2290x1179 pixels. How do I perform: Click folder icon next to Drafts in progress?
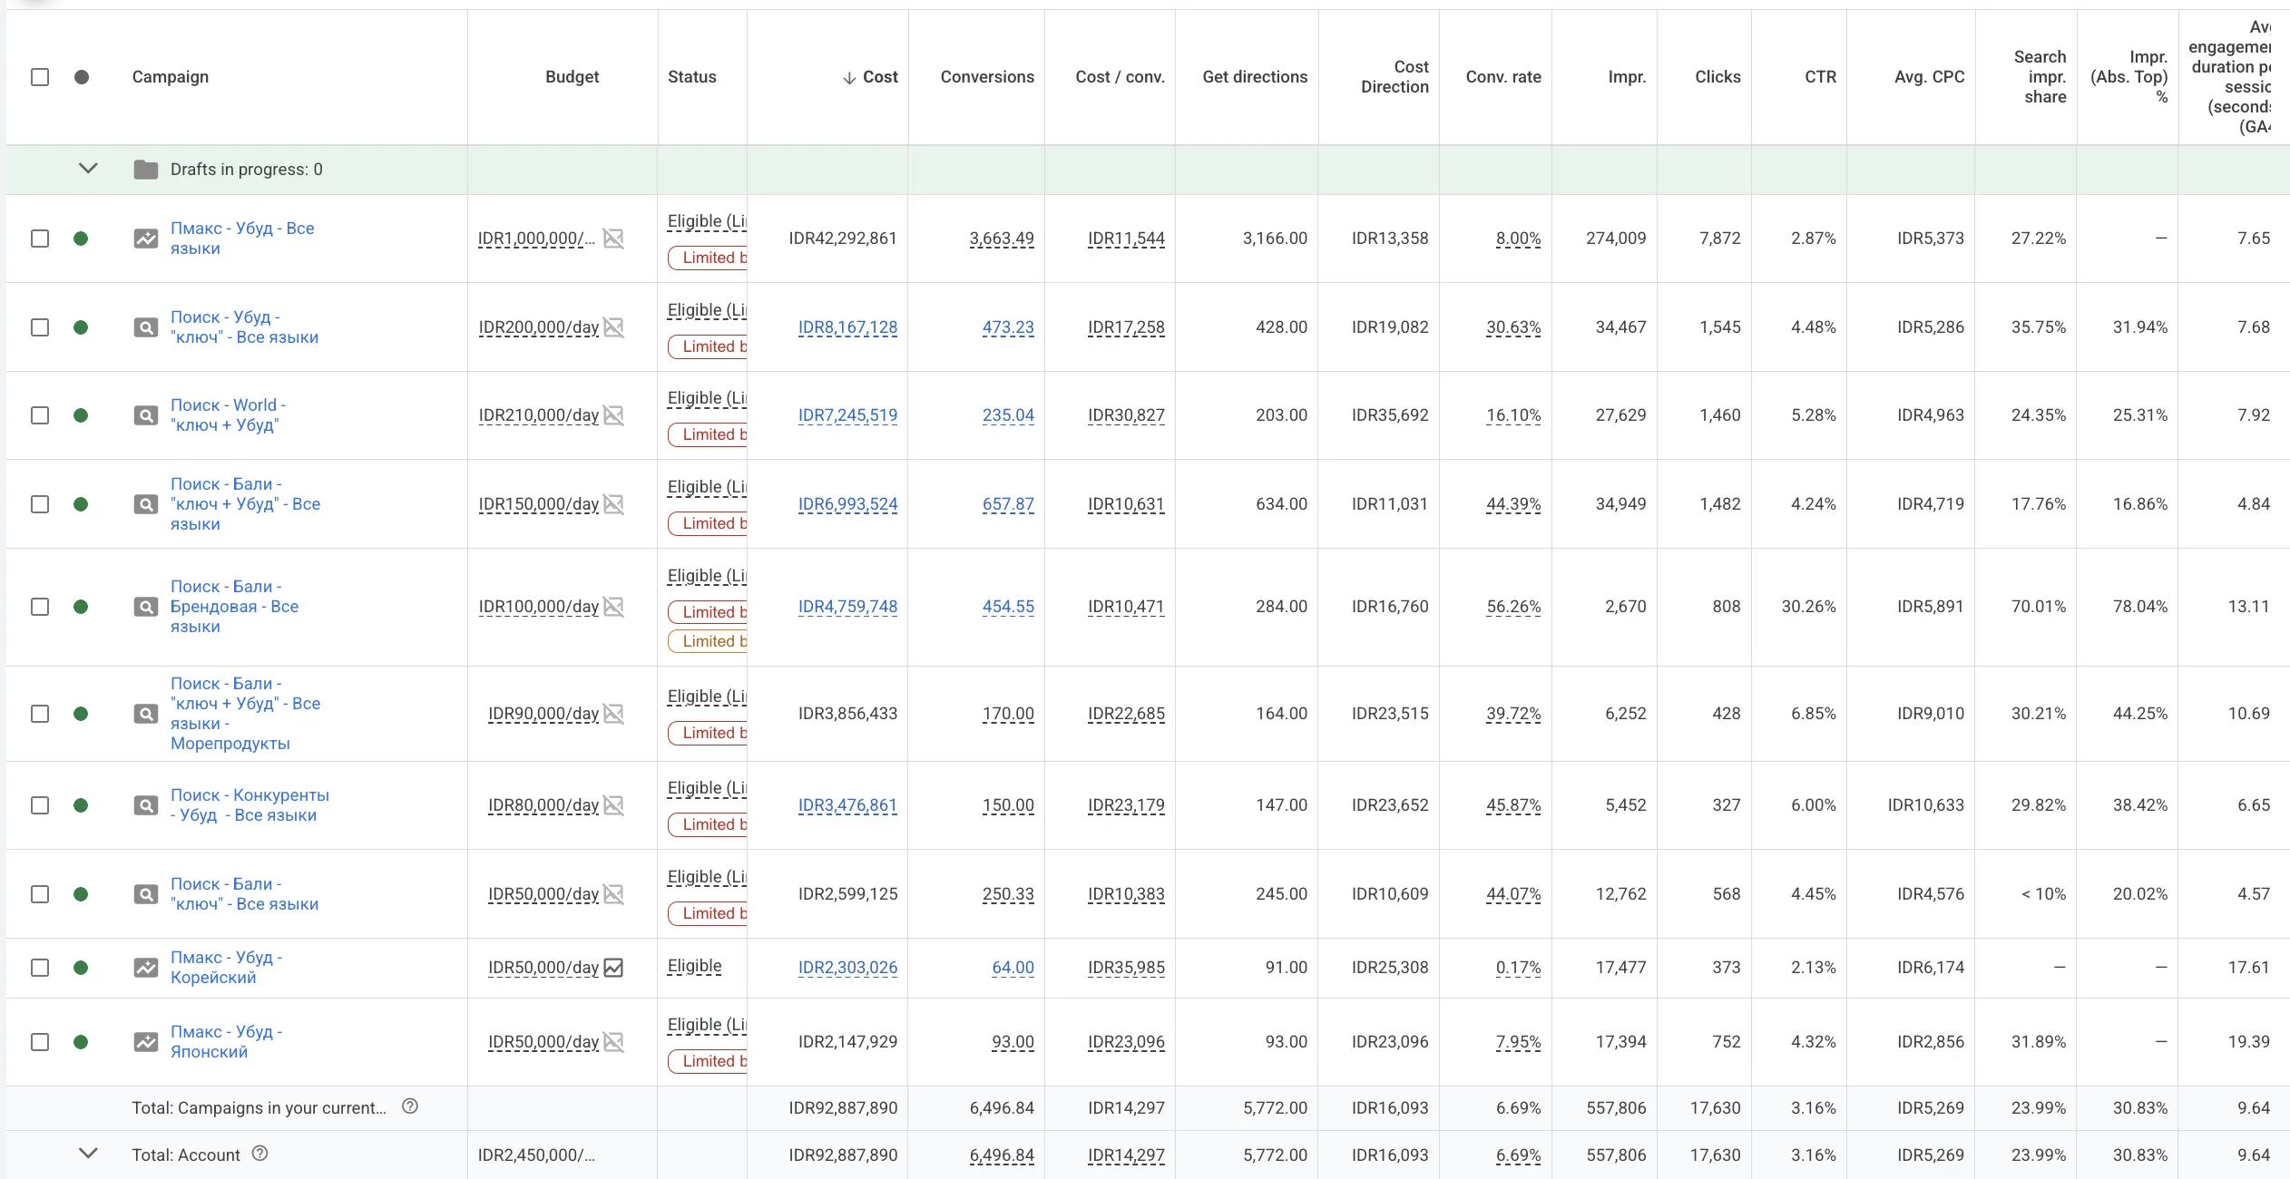[x=146, y=170]
